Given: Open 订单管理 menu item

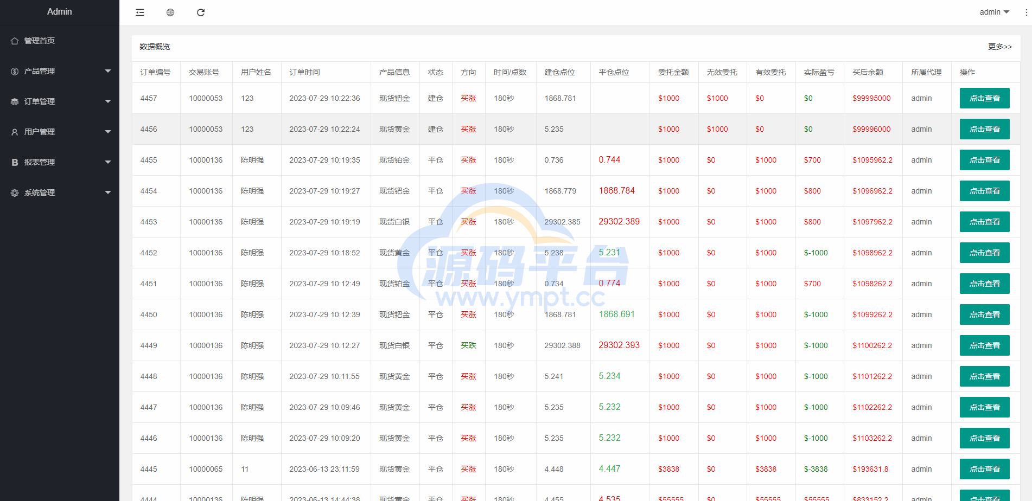Looking at the screenshot, I should 60,101.
